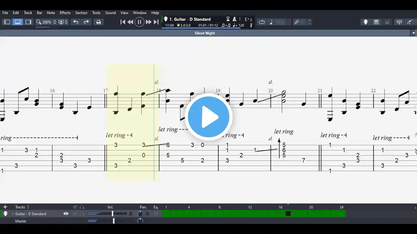Viewport: 417px width, 234px height.
Task: Click the triplet feel notation icon
Action: pyautogui.click(x=226, y=25)
